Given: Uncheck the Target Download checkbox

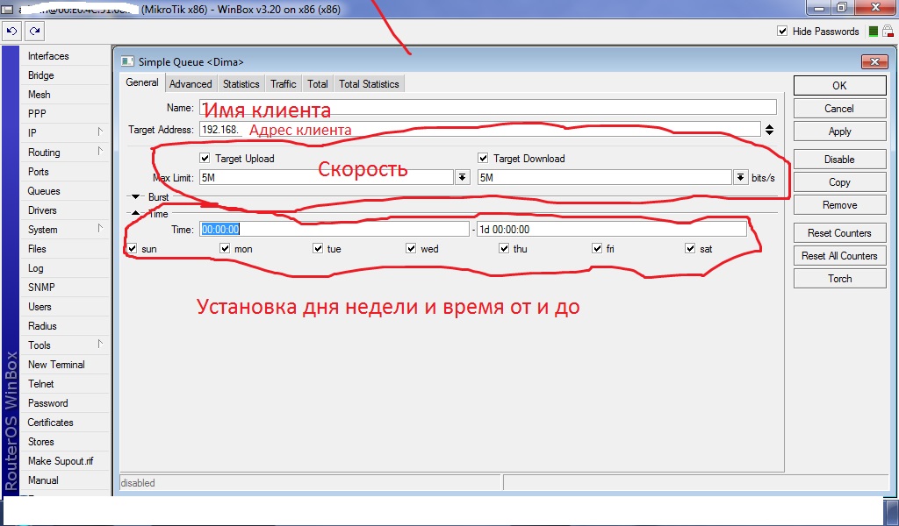Looking at the screenshot, I should [483, 158].
